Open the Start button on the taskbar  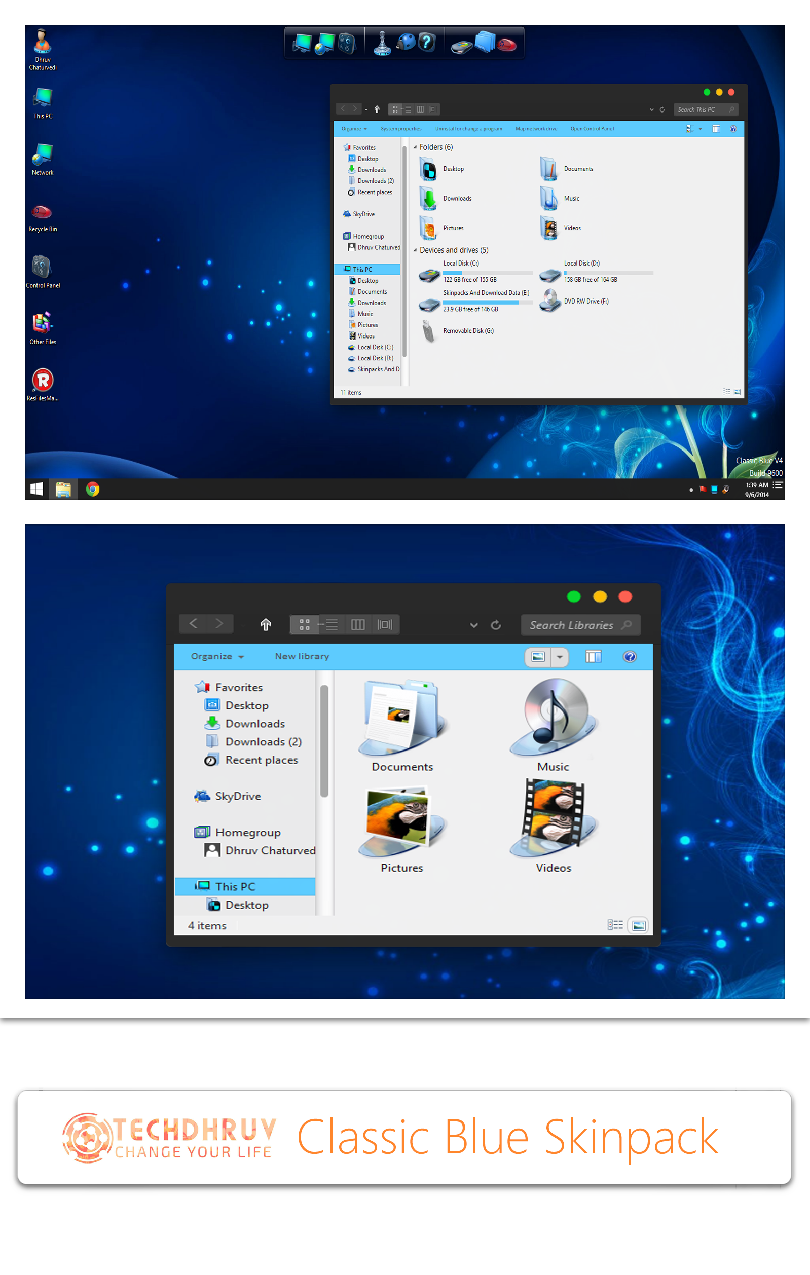36,489
